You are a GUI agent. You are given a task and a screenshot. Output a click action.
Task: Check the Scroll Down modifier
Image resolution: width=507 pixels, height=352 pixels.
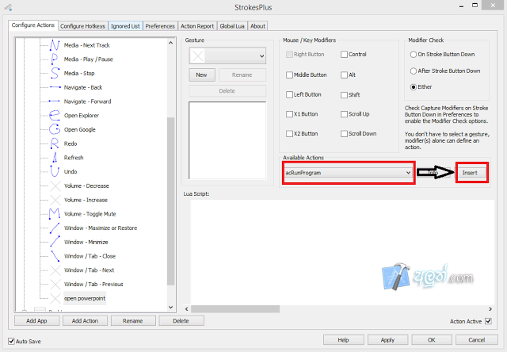pyautogui.click(x=344, y=134)
